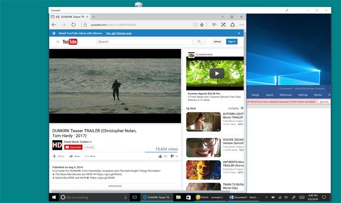The height and width of the screenshot is (203, 341).
Task: Click the YouTube logo
Action: 70,42
